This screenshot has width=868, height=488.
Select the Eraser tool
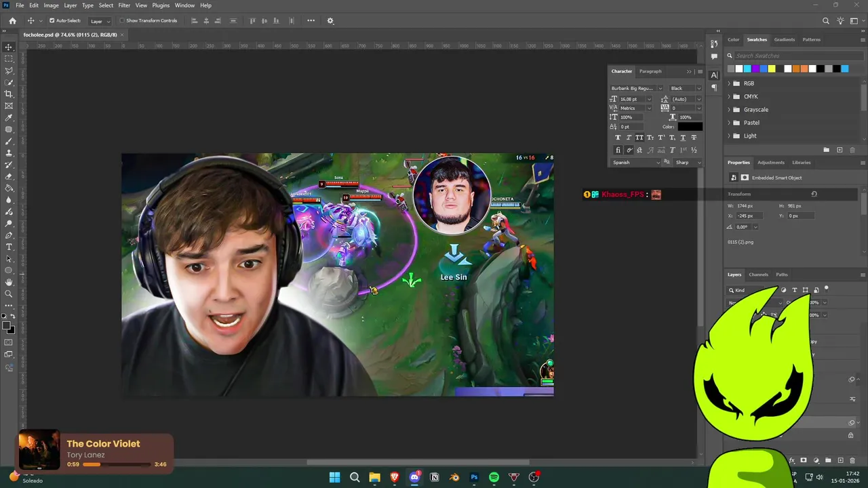[x=9, y=176]
